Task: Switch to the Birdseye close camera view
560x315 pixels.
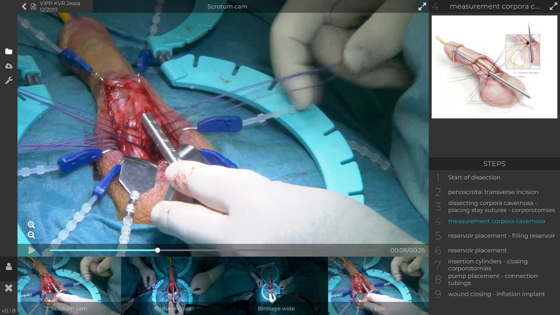Action: click(x=173, y=285)
